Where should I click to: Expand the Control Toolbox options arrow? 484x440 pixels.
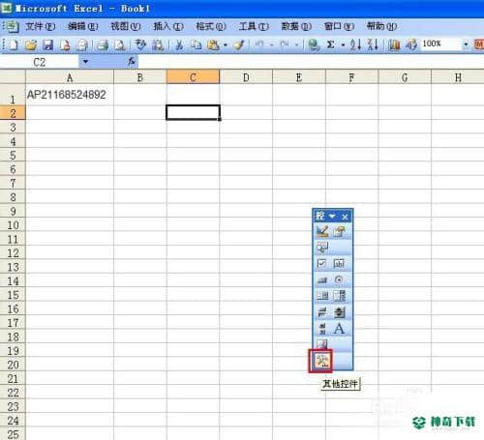tap(332, 217)
